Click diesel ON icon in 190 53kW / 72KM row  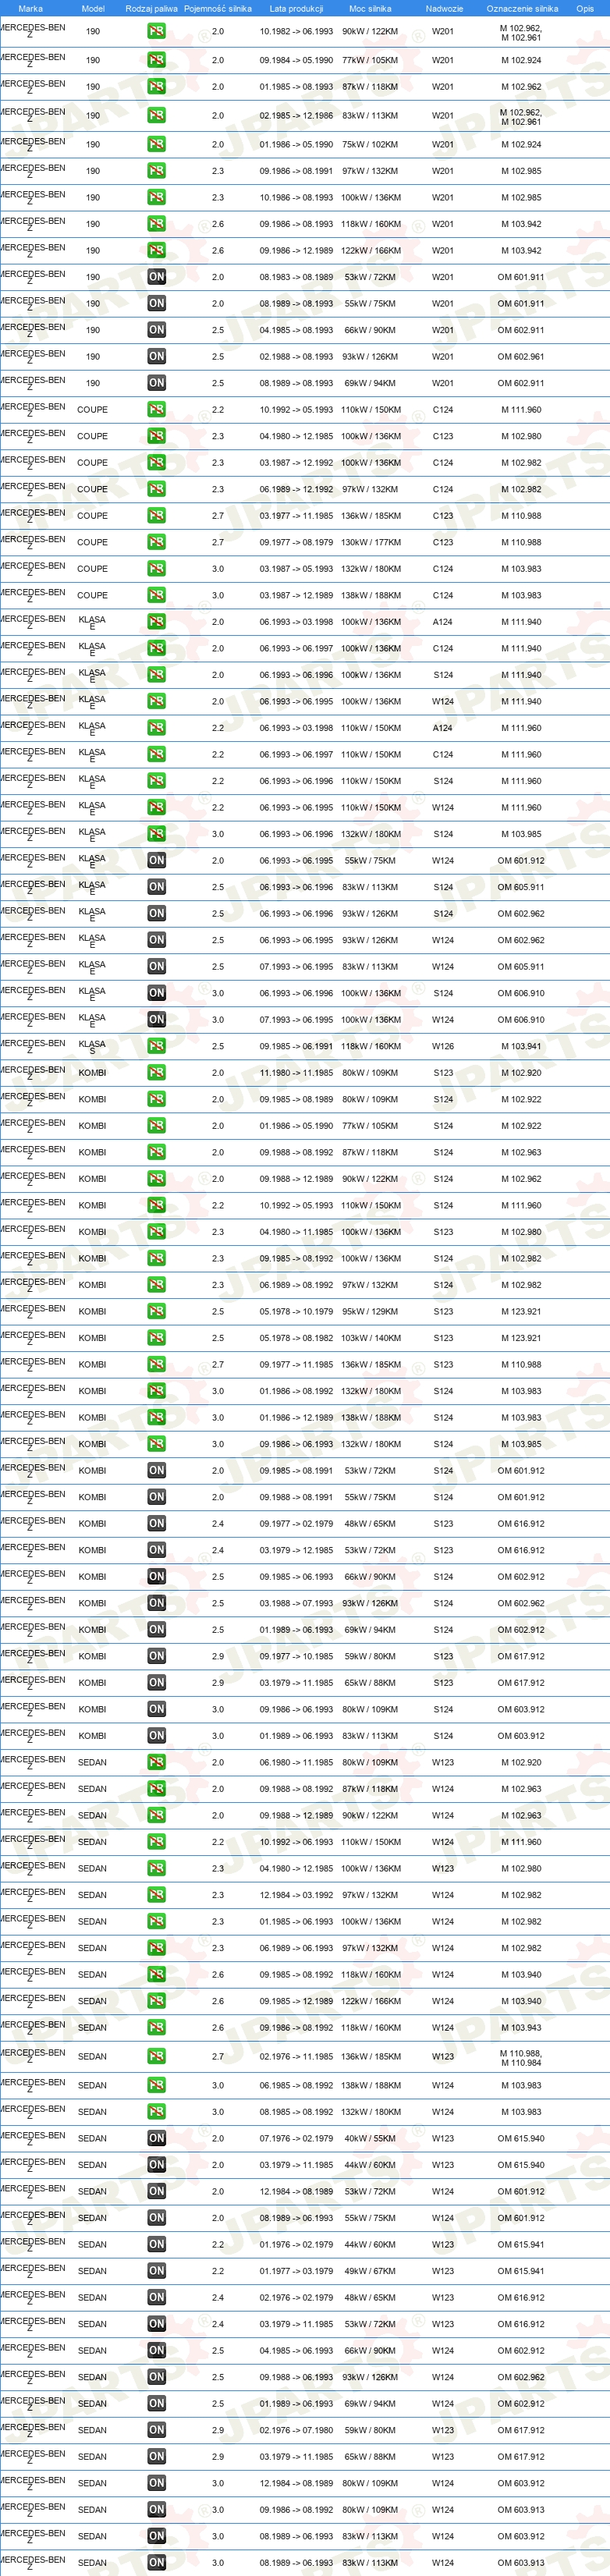point(156,277)
